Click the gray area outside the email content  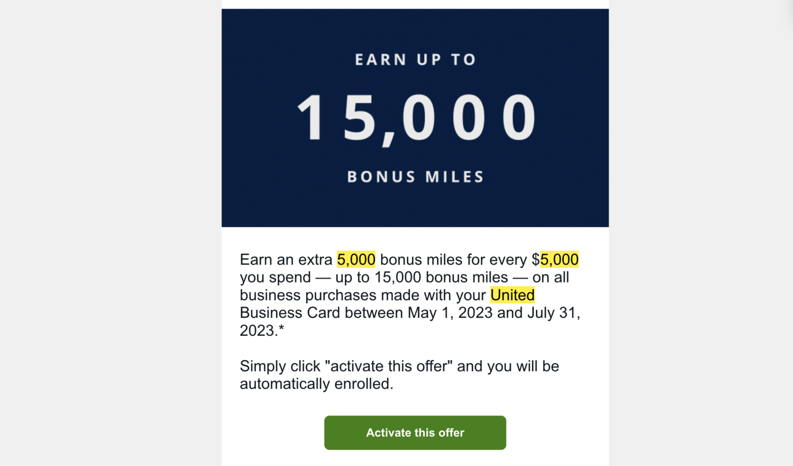click(x=103, y=232)
